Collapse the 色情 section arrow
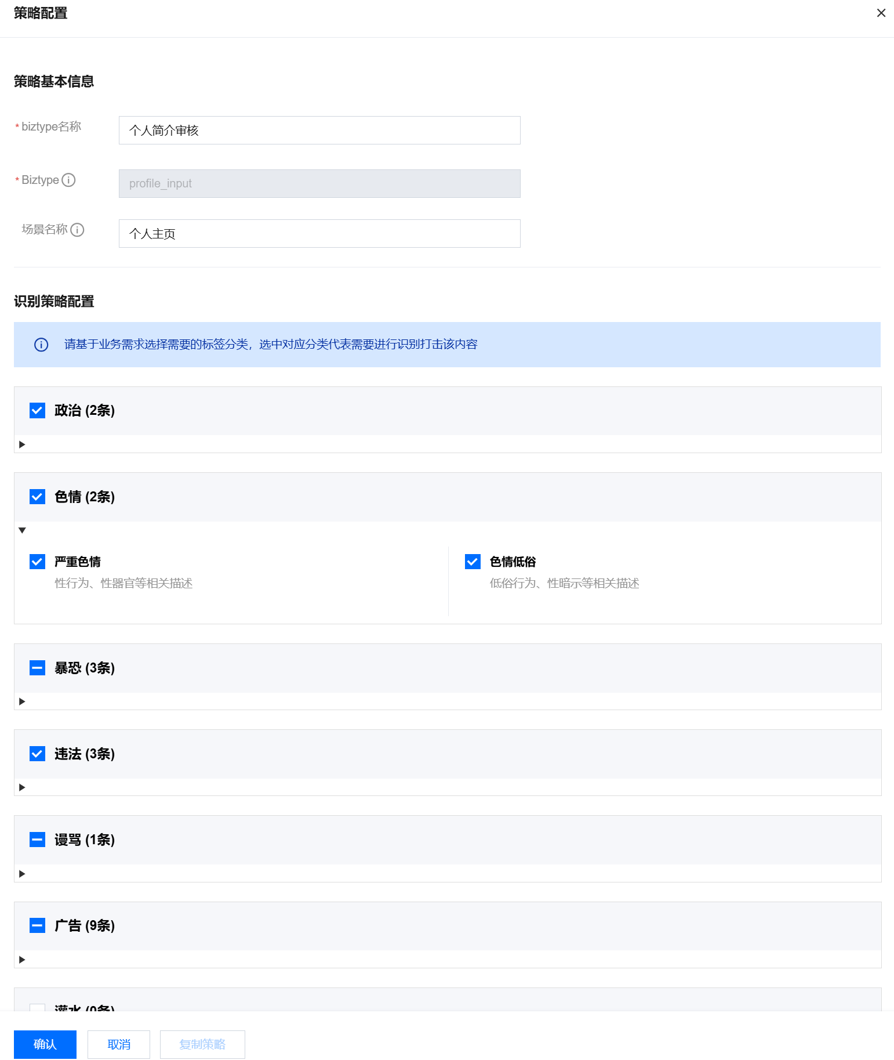894x1060 pixels. 22,530
